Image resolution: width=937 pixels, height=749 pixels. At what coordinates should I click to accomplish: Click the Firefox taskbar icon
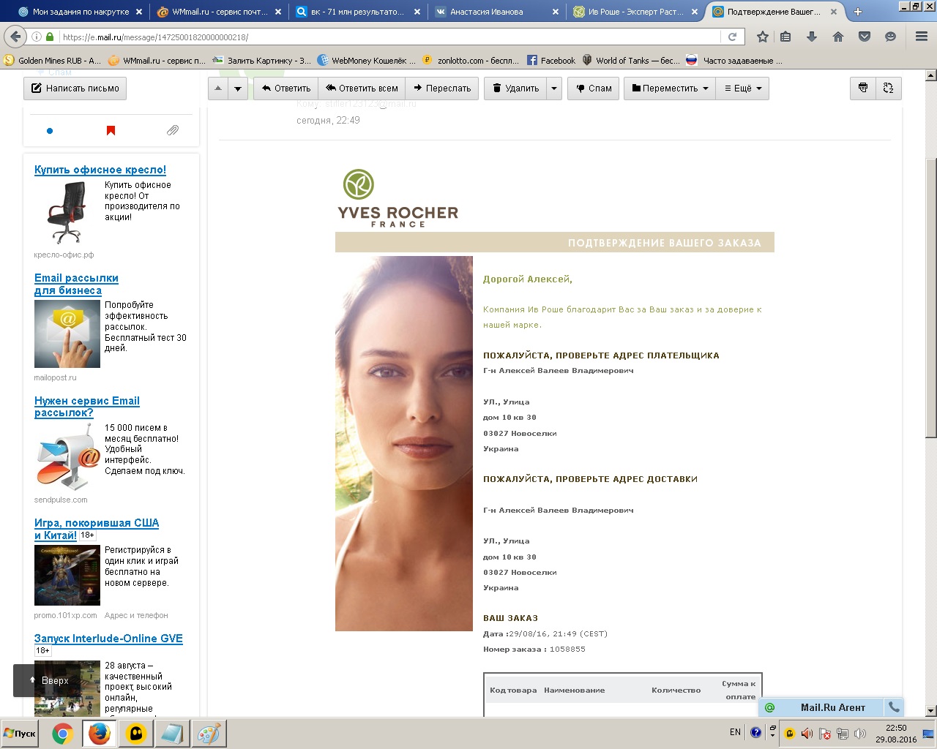pos(100,734)
